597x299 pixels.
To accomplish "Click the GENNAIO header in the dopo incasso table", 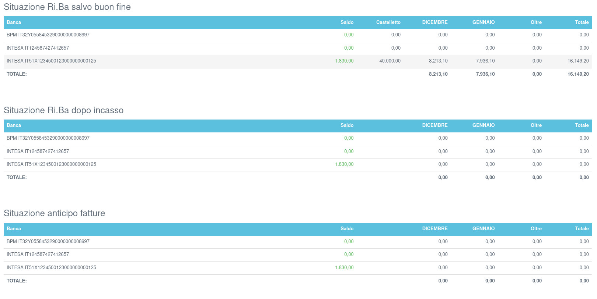I will click(483, 125).
